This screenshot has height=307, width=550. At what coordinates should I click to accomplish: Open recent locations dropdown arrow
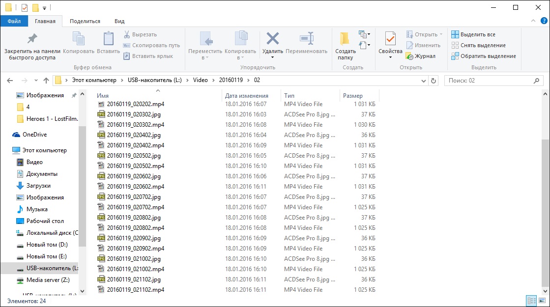coord(36,81)
